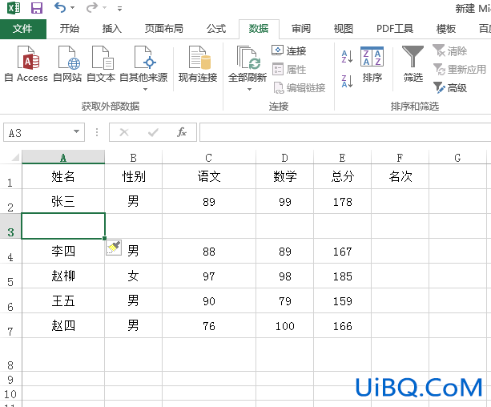The width and height of the screenshot is (491, 407).
Task: Click the 属性 properties button
Action: point(288,69)
